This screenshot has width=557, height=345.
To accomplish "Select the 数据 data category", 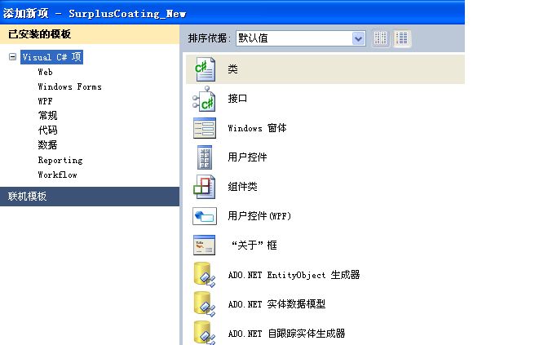I will 47,145.
